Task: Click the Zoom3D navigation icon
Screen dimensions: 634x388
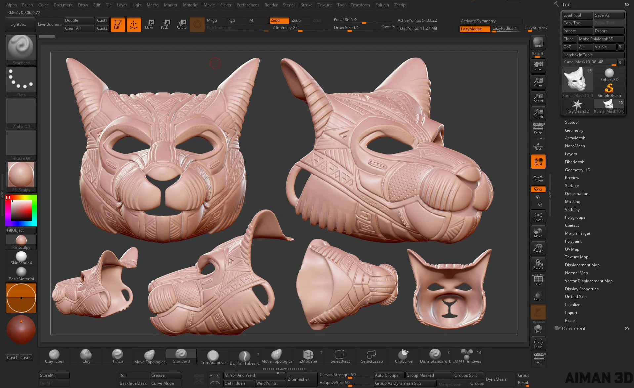Action: click(538, 249)
